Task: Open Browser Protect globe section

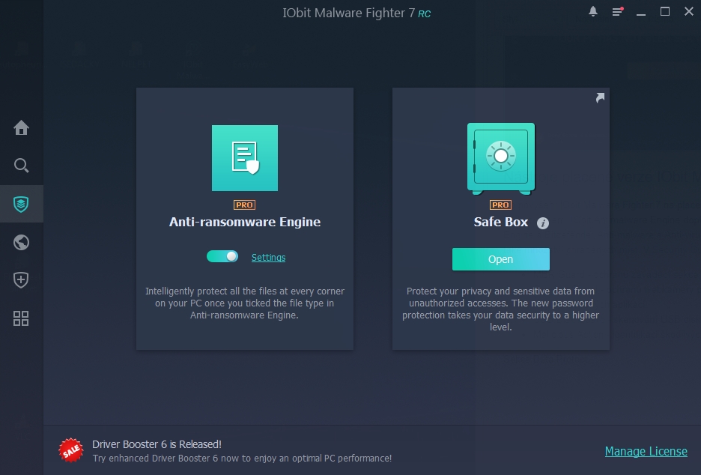Action: [21, 243]
